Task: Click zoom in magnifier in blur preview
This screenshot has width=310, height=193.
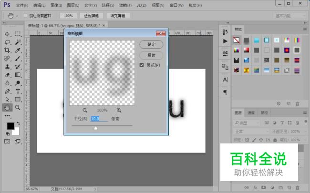Action: [x=119, y=110]
